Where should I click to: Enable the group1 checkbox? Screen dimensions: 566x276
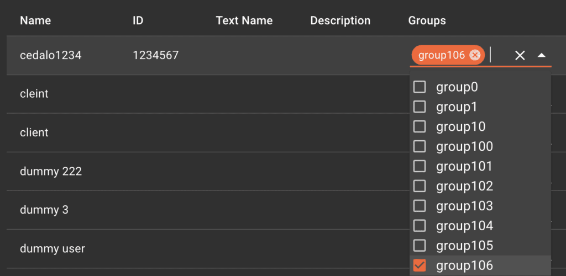(x=420, y=107)
